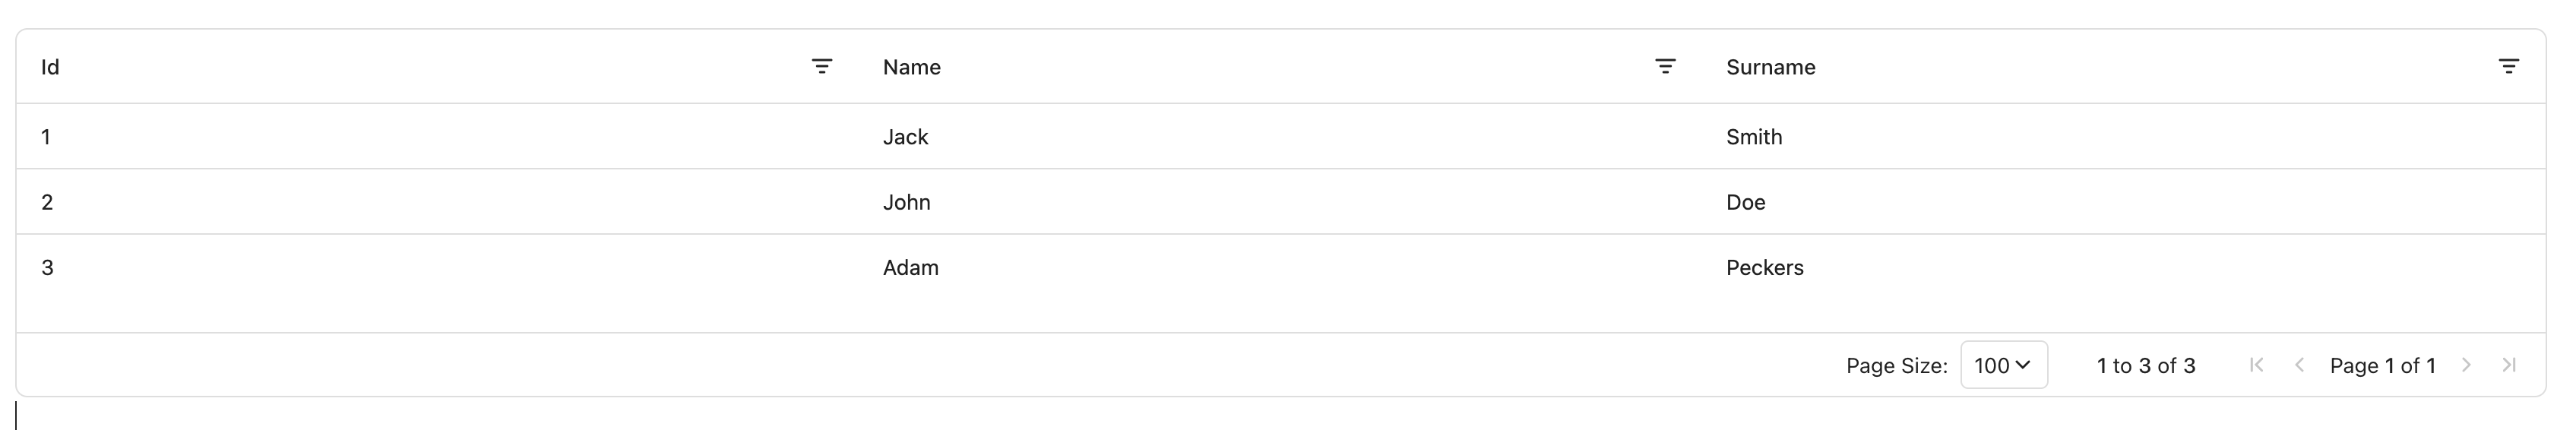Open the Id column filter menu
Screen dimensions: 2576x430
click(821, 67)
